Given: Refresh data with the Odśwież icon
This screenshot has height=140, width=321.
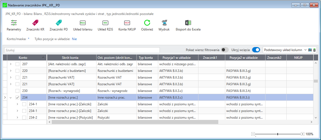Looking at the screenshot, I should (147, 23).
